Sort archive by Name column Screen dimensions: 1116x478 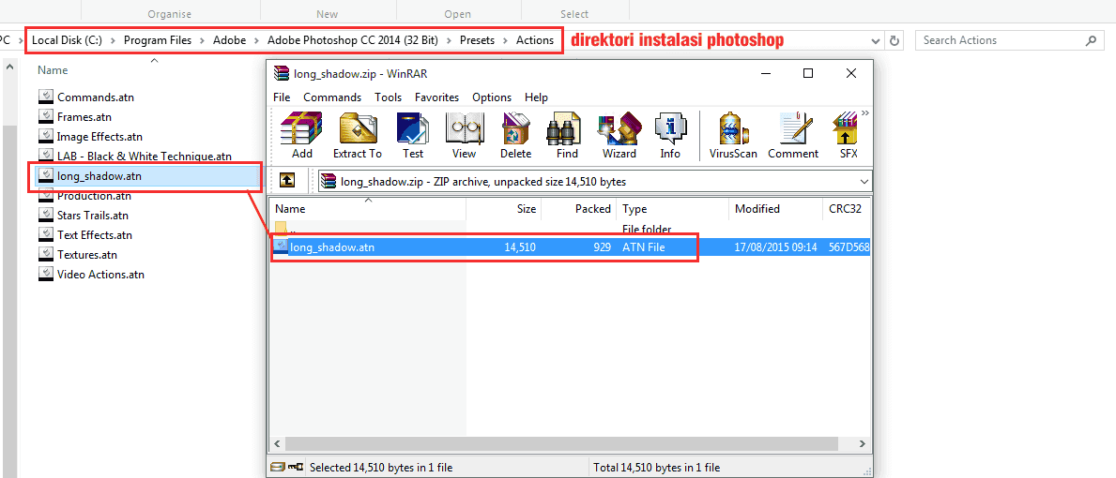368,209
